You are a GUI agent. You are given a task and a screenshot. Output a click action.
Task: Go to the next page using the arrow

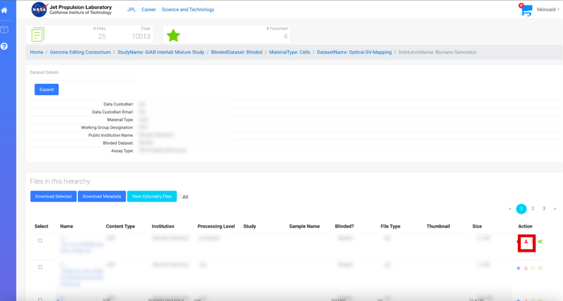(x=555, y=209)
